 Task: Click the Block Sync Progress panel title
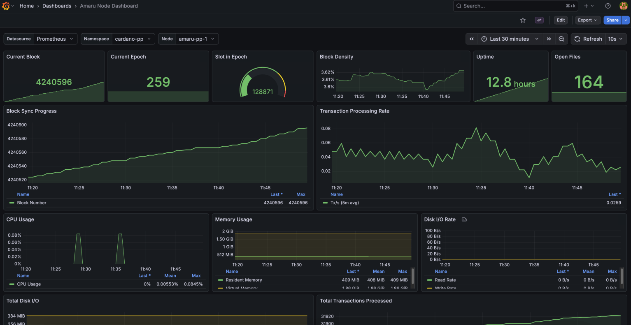click(31, 111)
